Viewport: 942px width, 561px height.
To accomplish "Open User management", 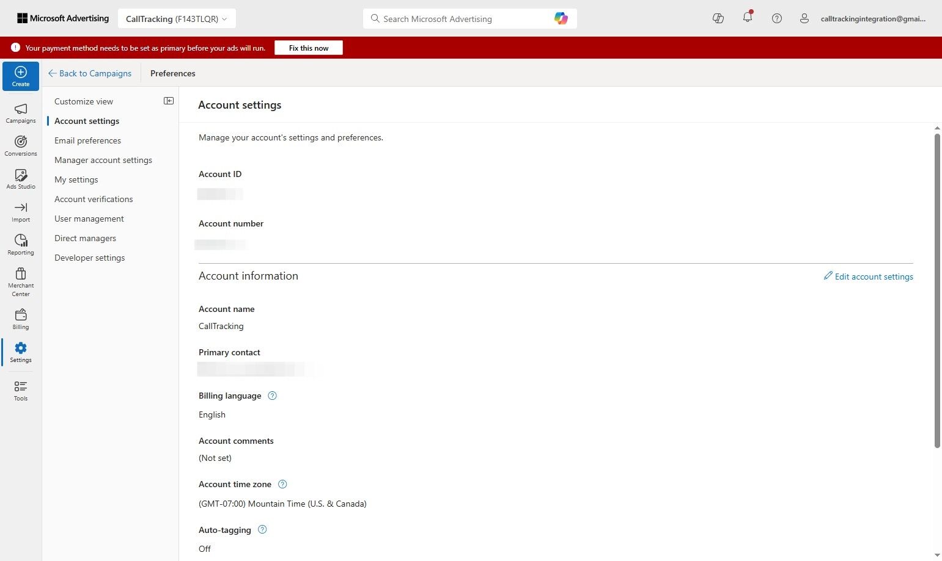I will click(x=89, y=219).
